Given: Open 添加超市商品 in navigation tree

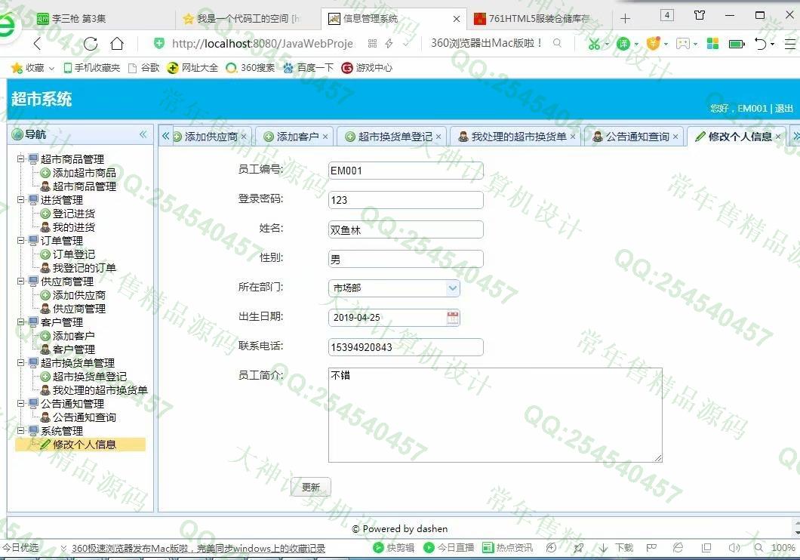Looking at the screenshot, I should [78, 173].
